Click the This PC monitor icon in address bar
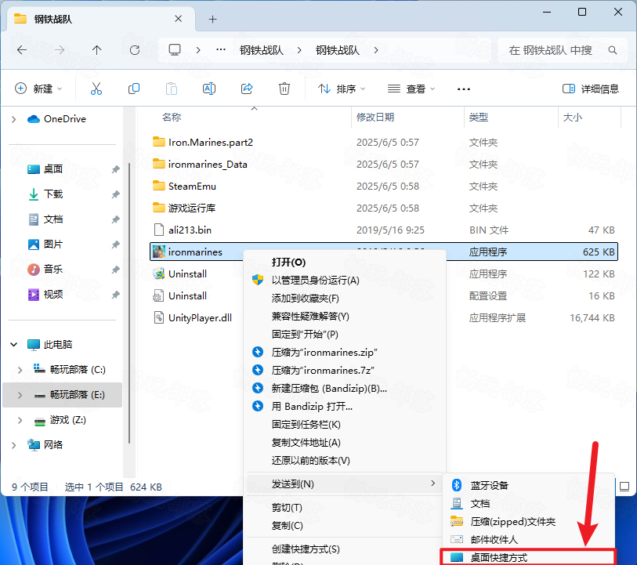 click(x=175, y=49)
